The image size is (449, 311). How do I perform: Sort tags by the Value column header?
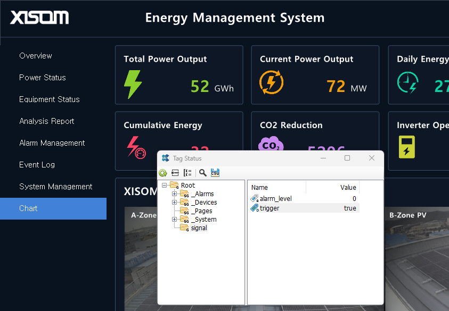click(333, 188)
